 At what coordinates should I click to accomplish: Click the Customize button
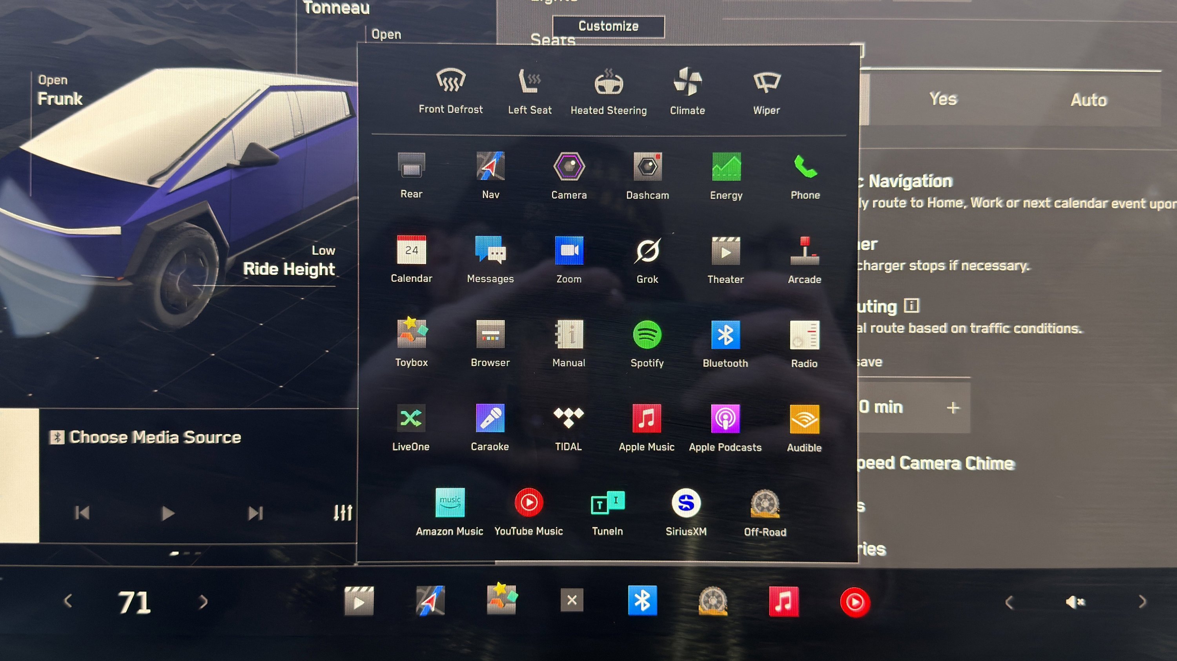pyautogui.click(x=608, y=27)
